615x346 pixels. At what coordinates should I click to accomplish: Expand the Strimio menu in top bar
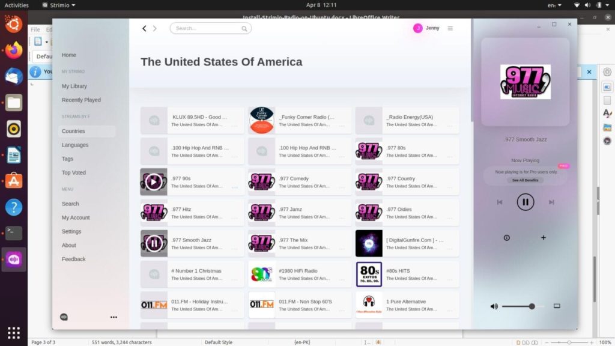point(59,5)
